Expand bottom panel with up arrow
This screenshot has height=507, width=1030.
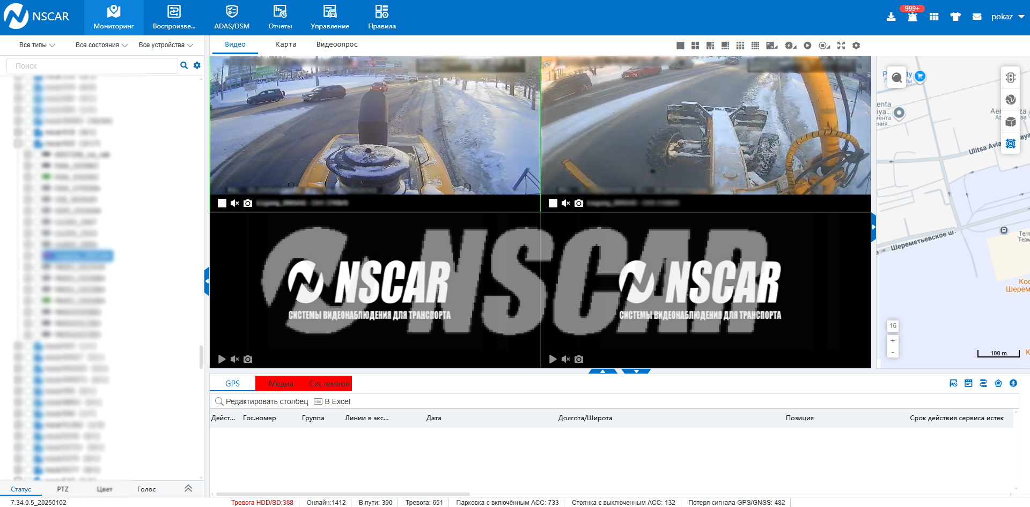pos(603,371)
